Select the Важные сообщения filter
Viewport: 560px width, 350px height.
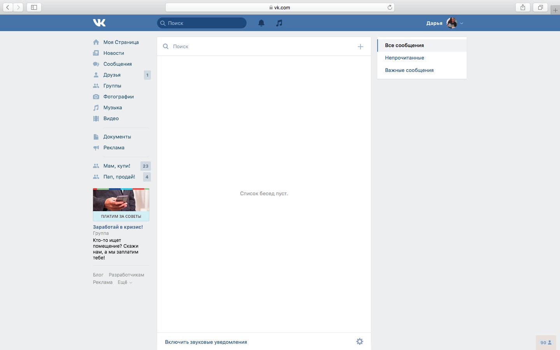pyautogui.click(x=422, y=70)
